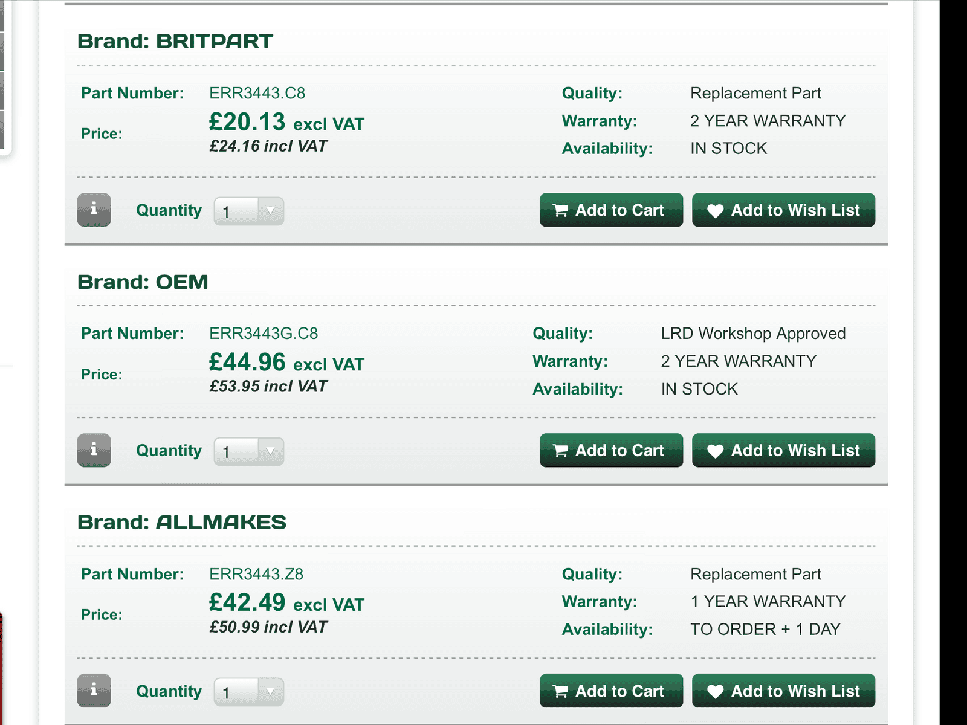
Task: Click the £42.49 excl VAT price
Action: 286,603
